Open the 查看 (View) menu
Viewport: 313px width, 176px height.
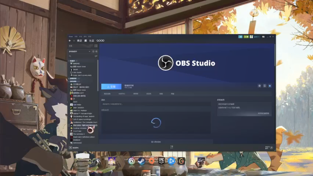click(76, 36)
